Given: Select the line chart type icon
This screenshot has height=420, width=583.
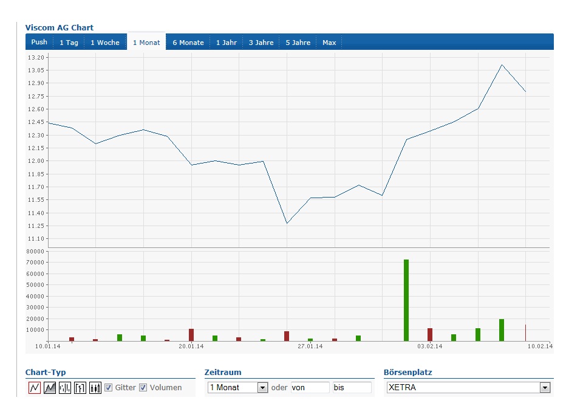Looking at the screenshot, I should tap(35, 388).
